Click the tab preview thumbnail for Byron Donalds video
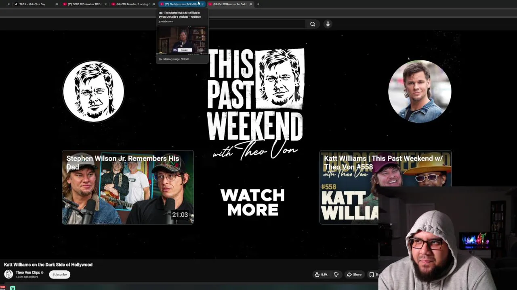This screenshot has width=517, height=290. coord(182,40)
